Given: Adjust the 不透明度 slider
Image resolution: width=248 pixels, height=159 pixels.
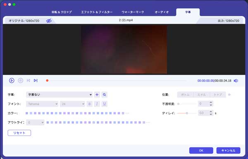Looking at the screenshot, I should 187,104.
